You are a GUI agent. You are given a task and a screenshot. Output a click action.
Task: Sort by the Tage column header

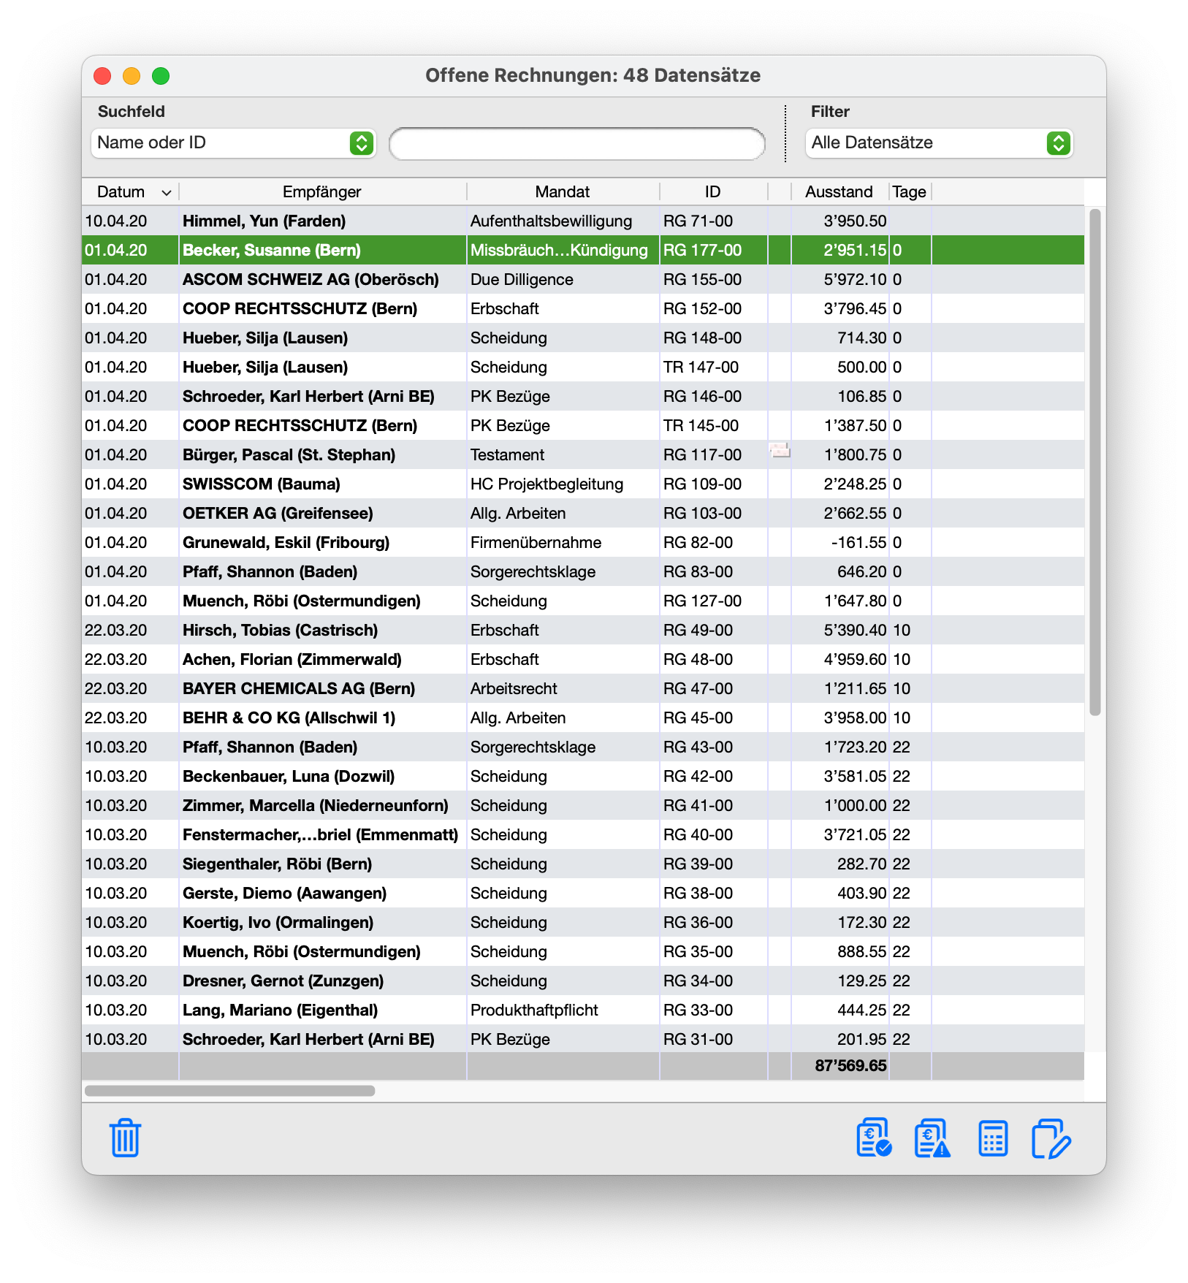[910, 192]
